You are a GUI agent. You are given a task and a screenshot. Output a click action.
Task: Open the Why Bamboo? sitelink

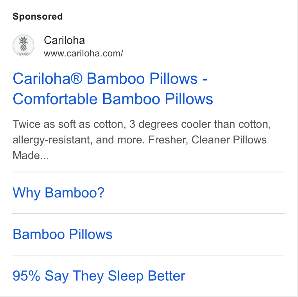click(x=59, y=193)
